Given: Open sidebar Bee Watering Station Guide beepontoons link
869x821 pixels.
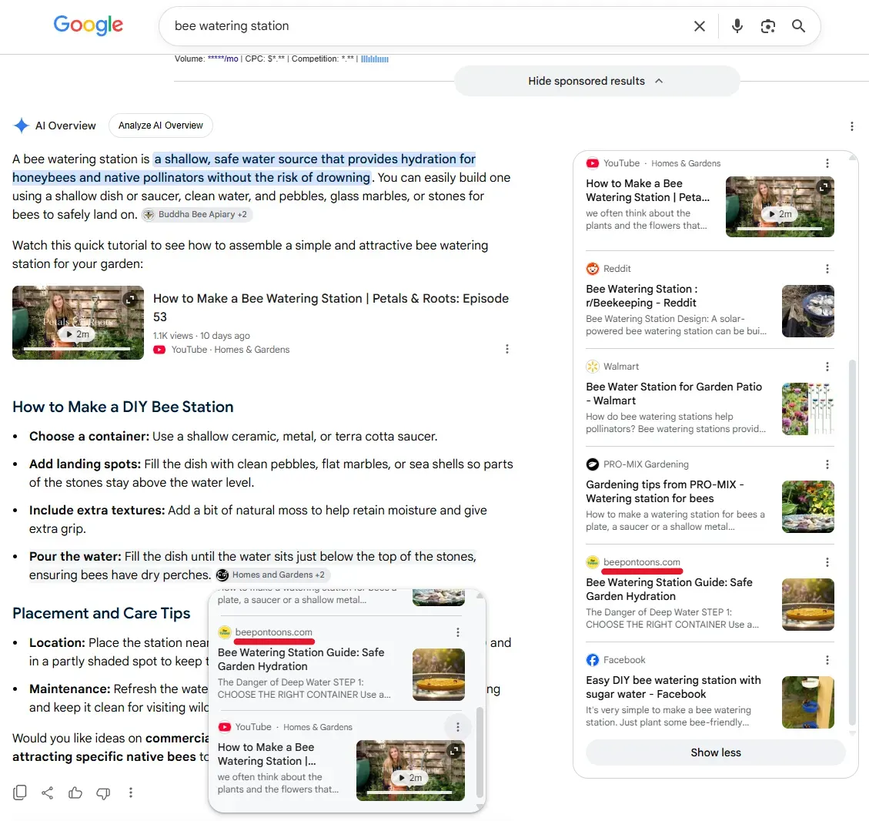Looking at the screenshot, I should pos(669,589).
